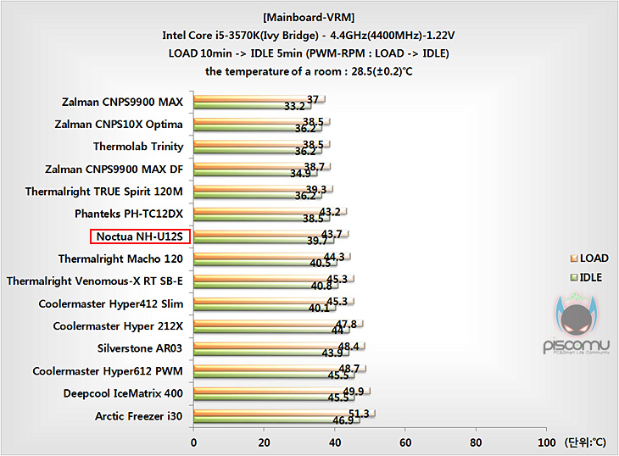Select the Deepcool IceMatrix 400 label

coord(123,393)
